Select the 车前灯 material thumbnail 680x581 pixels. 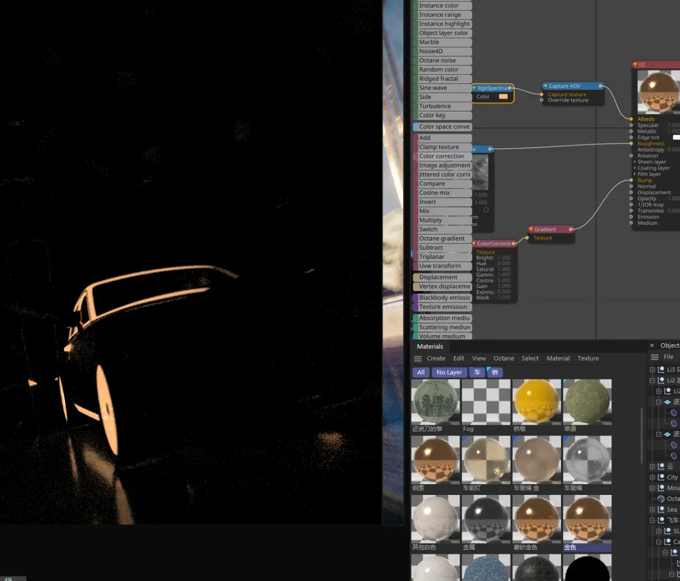[486, 460]
